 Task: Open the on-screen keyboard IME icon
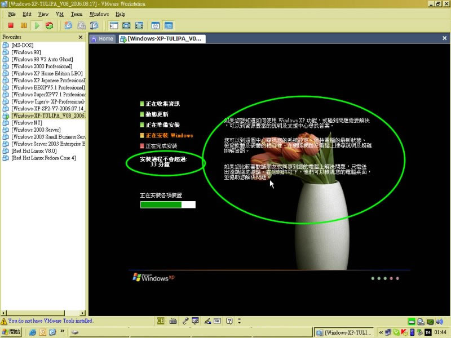[173, 321]
